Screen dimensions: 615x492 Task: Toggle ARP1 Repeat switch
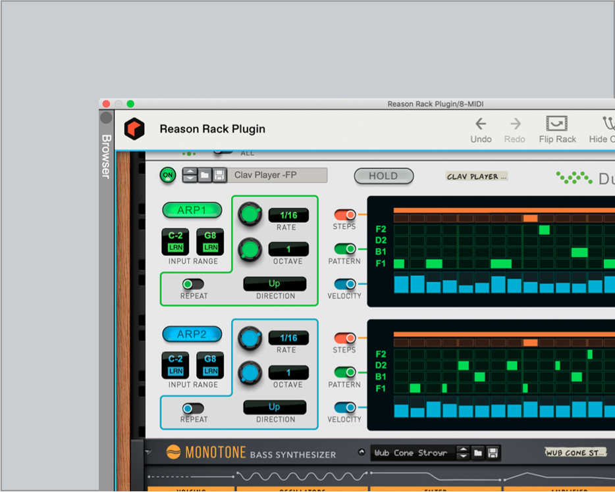[193, 284]
